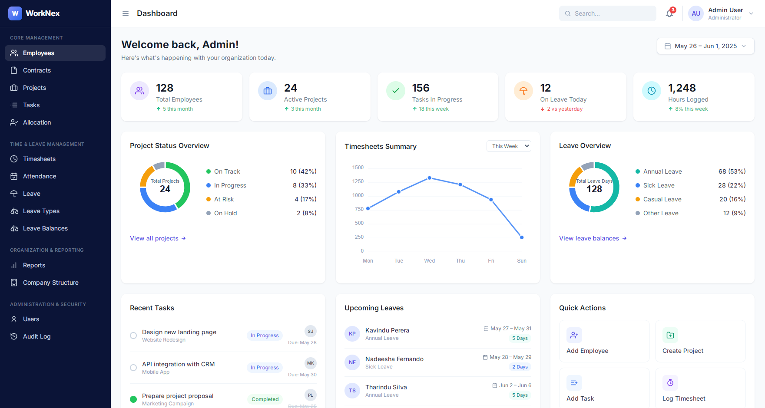Click the In Progress badge on Design landing page
Image resolution: width=765 pixels, height=408 pixels.
[x=265, y=336]
